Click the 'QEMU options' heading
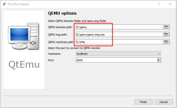The image size is (177, 108). 62,13
